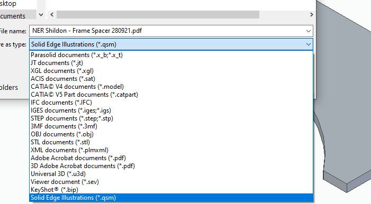The width and height of the screenshot is (371, 204).
Task: Select IFC documents (*.IFC) format
Action: (x=171, y=103)
